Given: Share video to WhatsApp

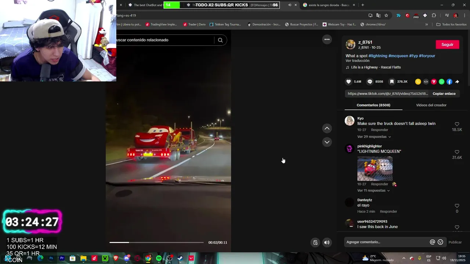Looking at the screenshot, I should coord(441,82).
